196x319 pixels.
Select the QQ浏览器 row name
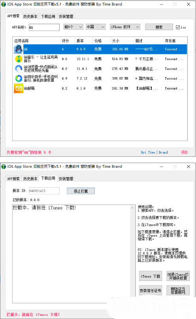click(x=41, y=69)
